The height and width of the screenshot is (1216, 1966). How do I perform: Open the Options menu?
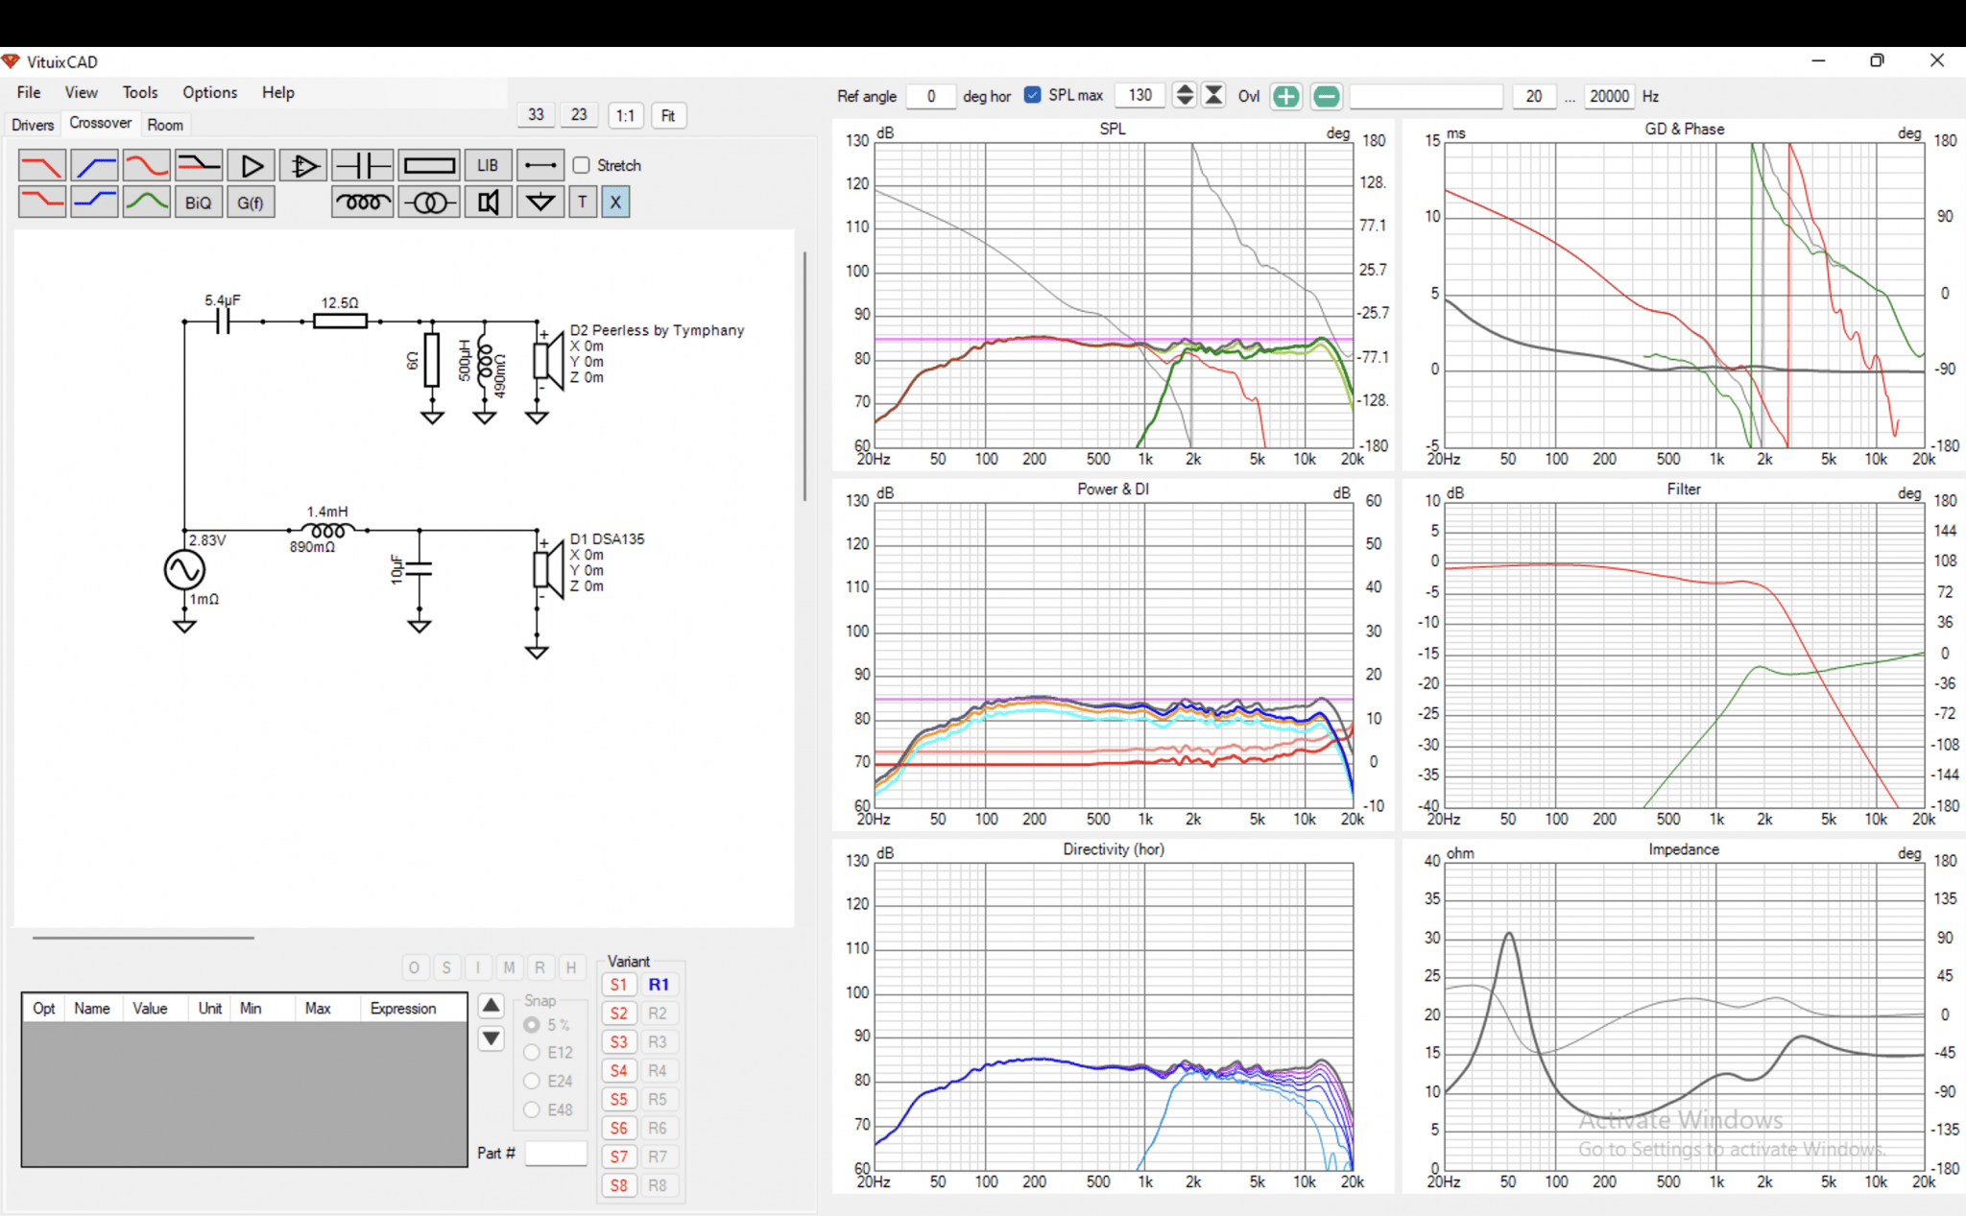coord(209,92)
